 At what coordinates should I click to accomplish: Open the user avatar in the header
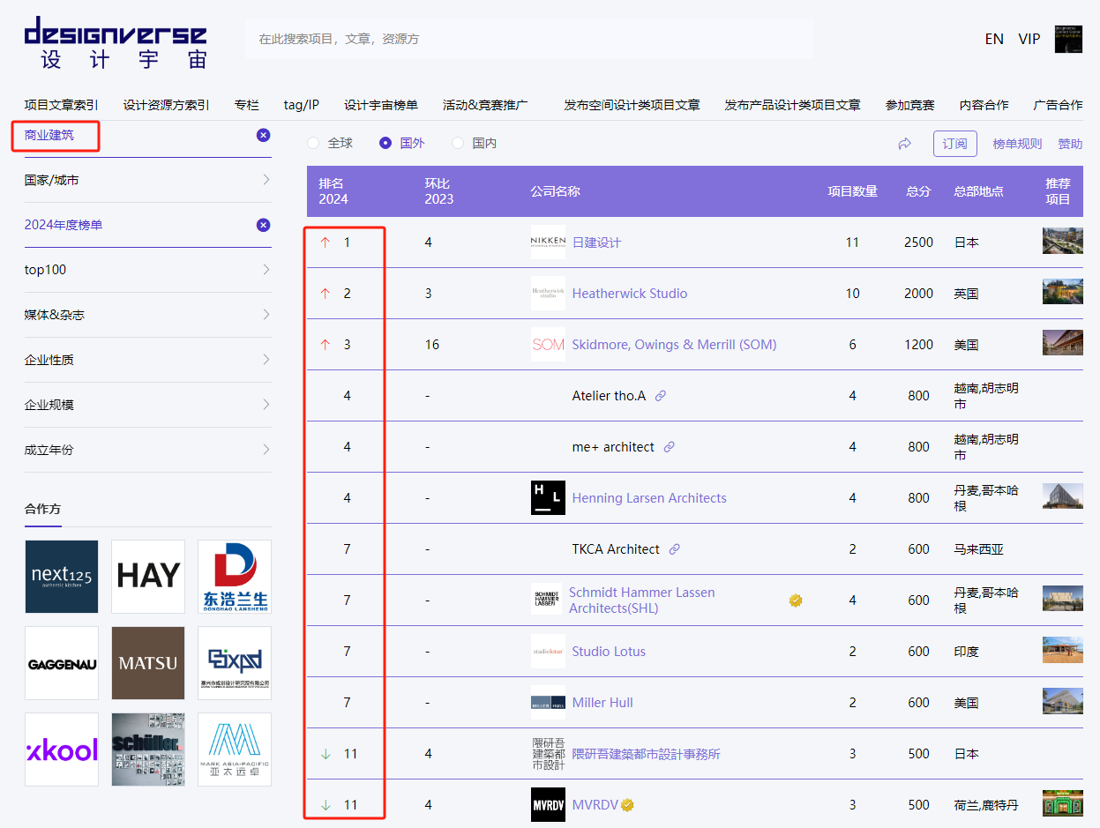pos(1068,39)
